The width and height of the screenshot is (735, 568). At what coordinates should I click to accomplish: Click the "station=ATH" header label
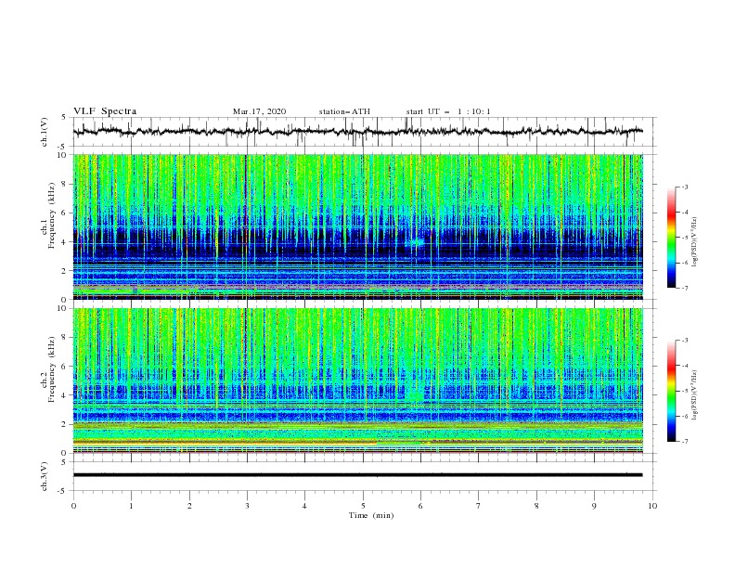pos(344,111)
